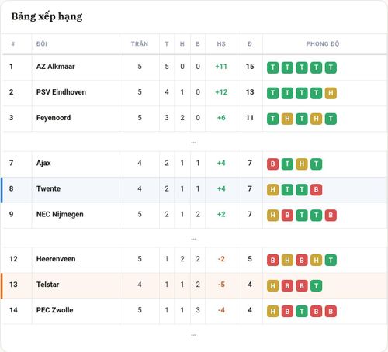Click the ĐỘI column header

coord(42,43)
